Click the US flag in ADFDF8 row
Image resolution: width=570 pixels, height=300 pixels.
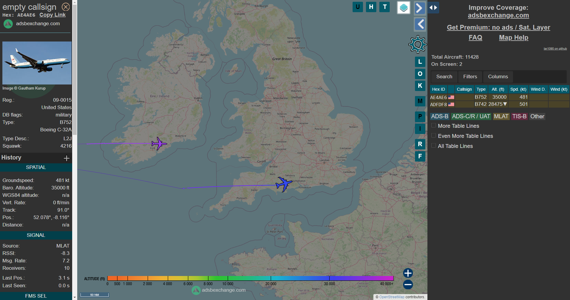click(451, 104)
